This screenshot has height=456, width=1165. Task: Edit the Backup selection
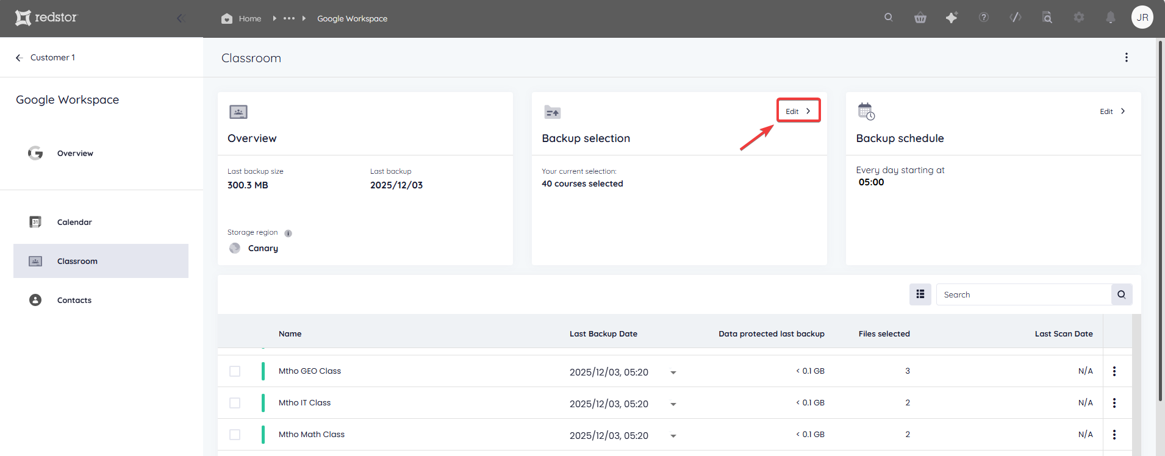pos(798,111)
